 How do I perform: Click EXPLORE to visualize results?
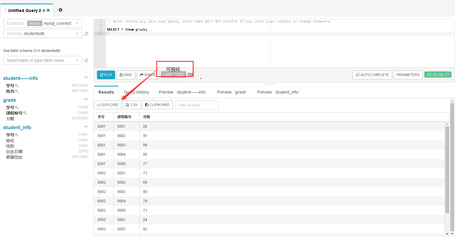click(107, 105)
